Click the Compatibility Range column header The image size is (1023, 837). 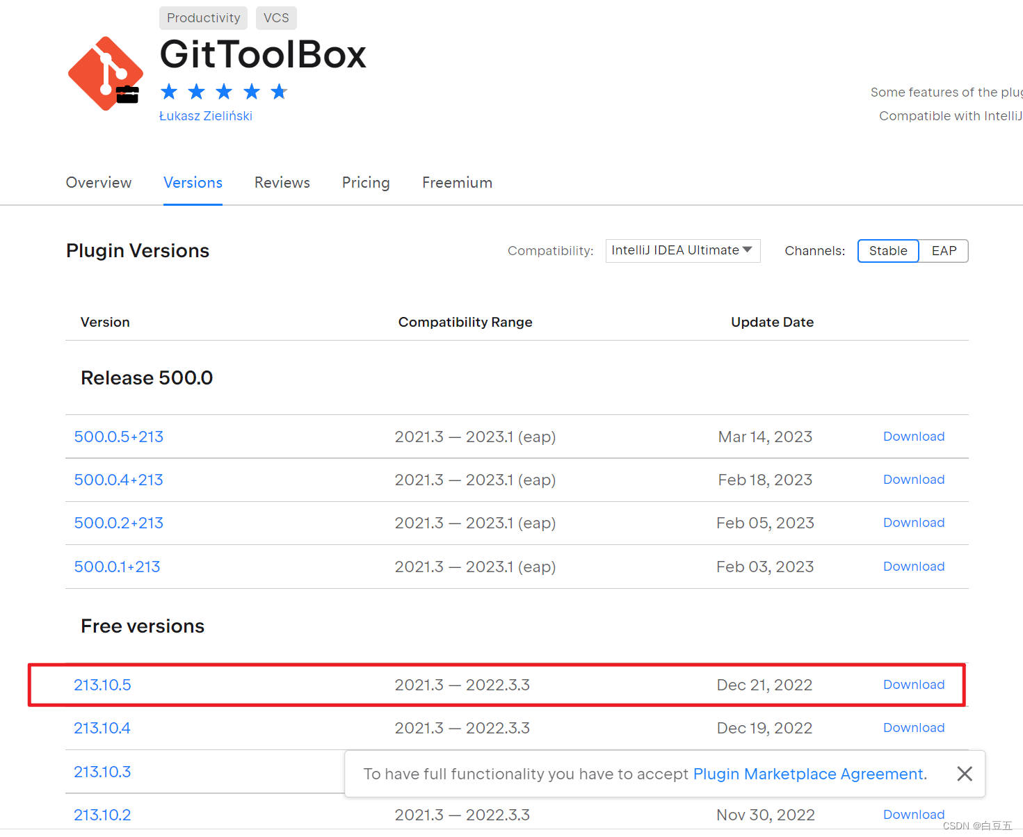(465, 322)
